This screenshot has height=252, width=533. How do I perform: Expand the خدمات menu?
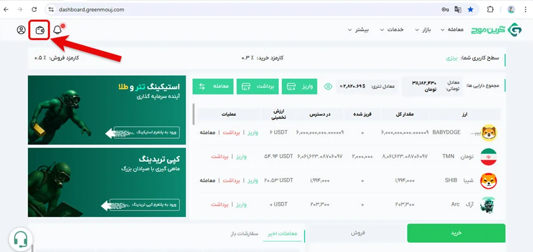tap(391, 30)
